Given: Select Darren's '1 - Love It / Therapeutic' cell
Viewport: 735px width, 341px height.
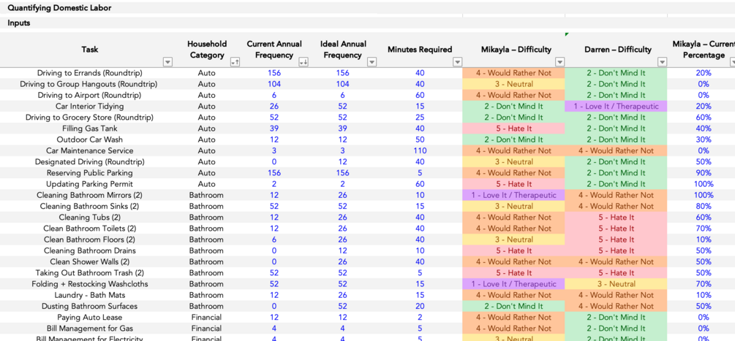Looking at the screenshot, I should coord(616,106).
